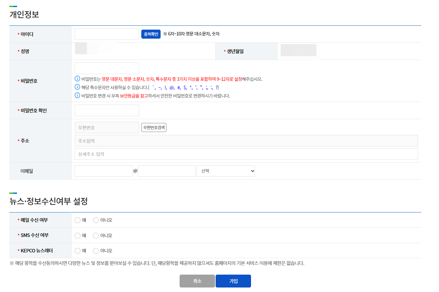Select 아니오 for SMS 수신 여부
This screenshot has height=292, width=439.
click(96, 235)
